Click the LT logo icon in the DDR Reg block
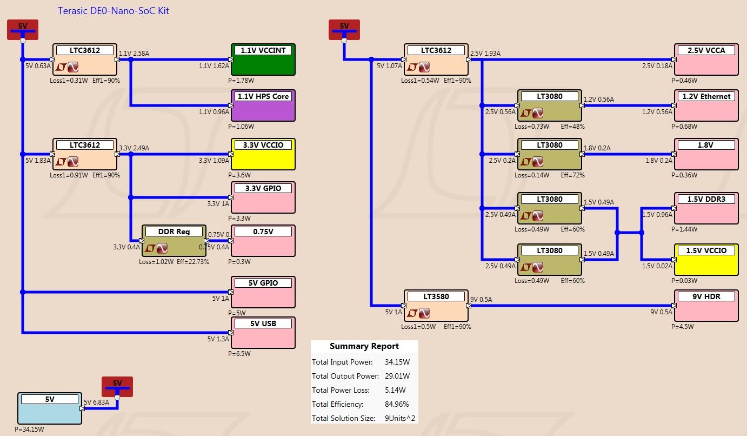This screenshot has width=747, height=436. [150, 248]
